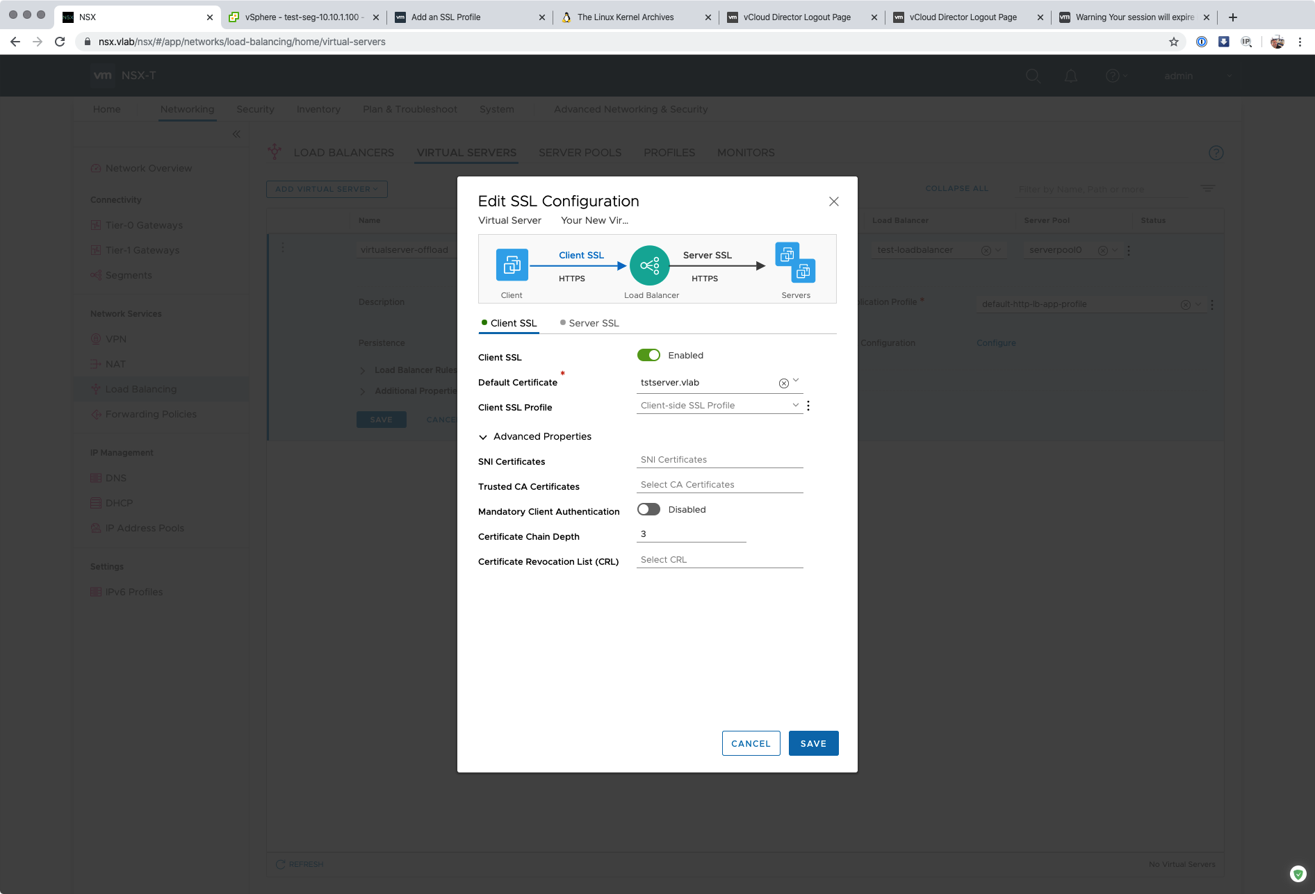Reload the NSX browser page
The height and width of the screenshot is (894, 1315).
pos(60,42)
